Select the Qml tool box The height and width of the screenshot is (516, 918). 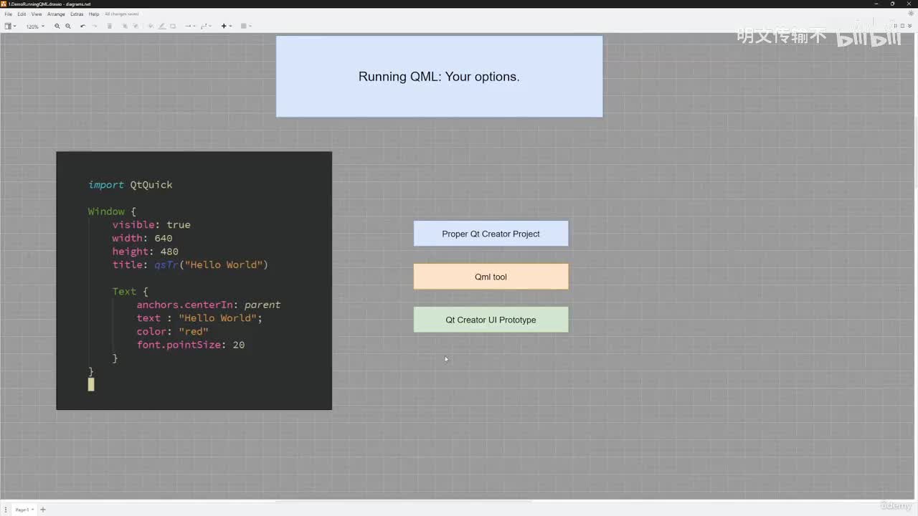[491, 277]
